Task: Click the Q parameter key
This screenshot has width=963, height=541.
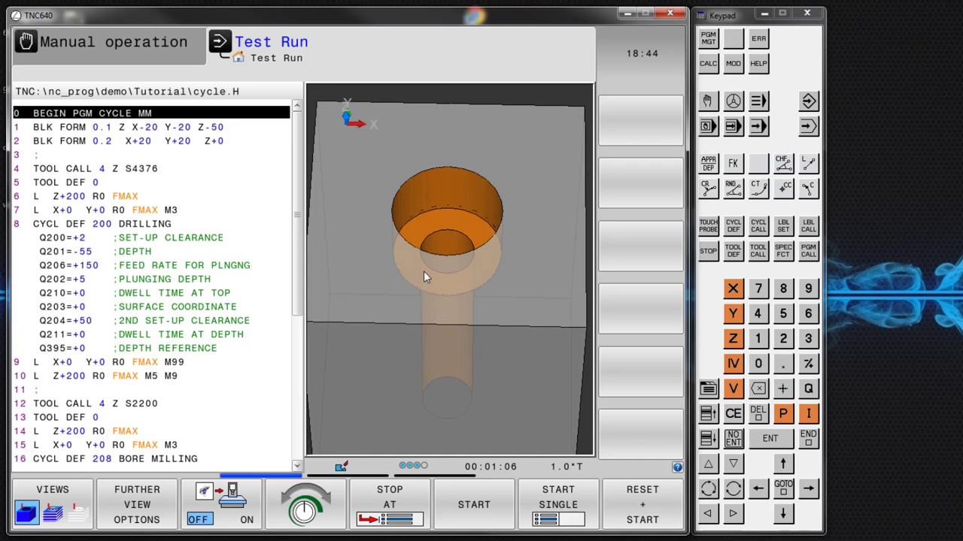Action: tap(809, 388)
